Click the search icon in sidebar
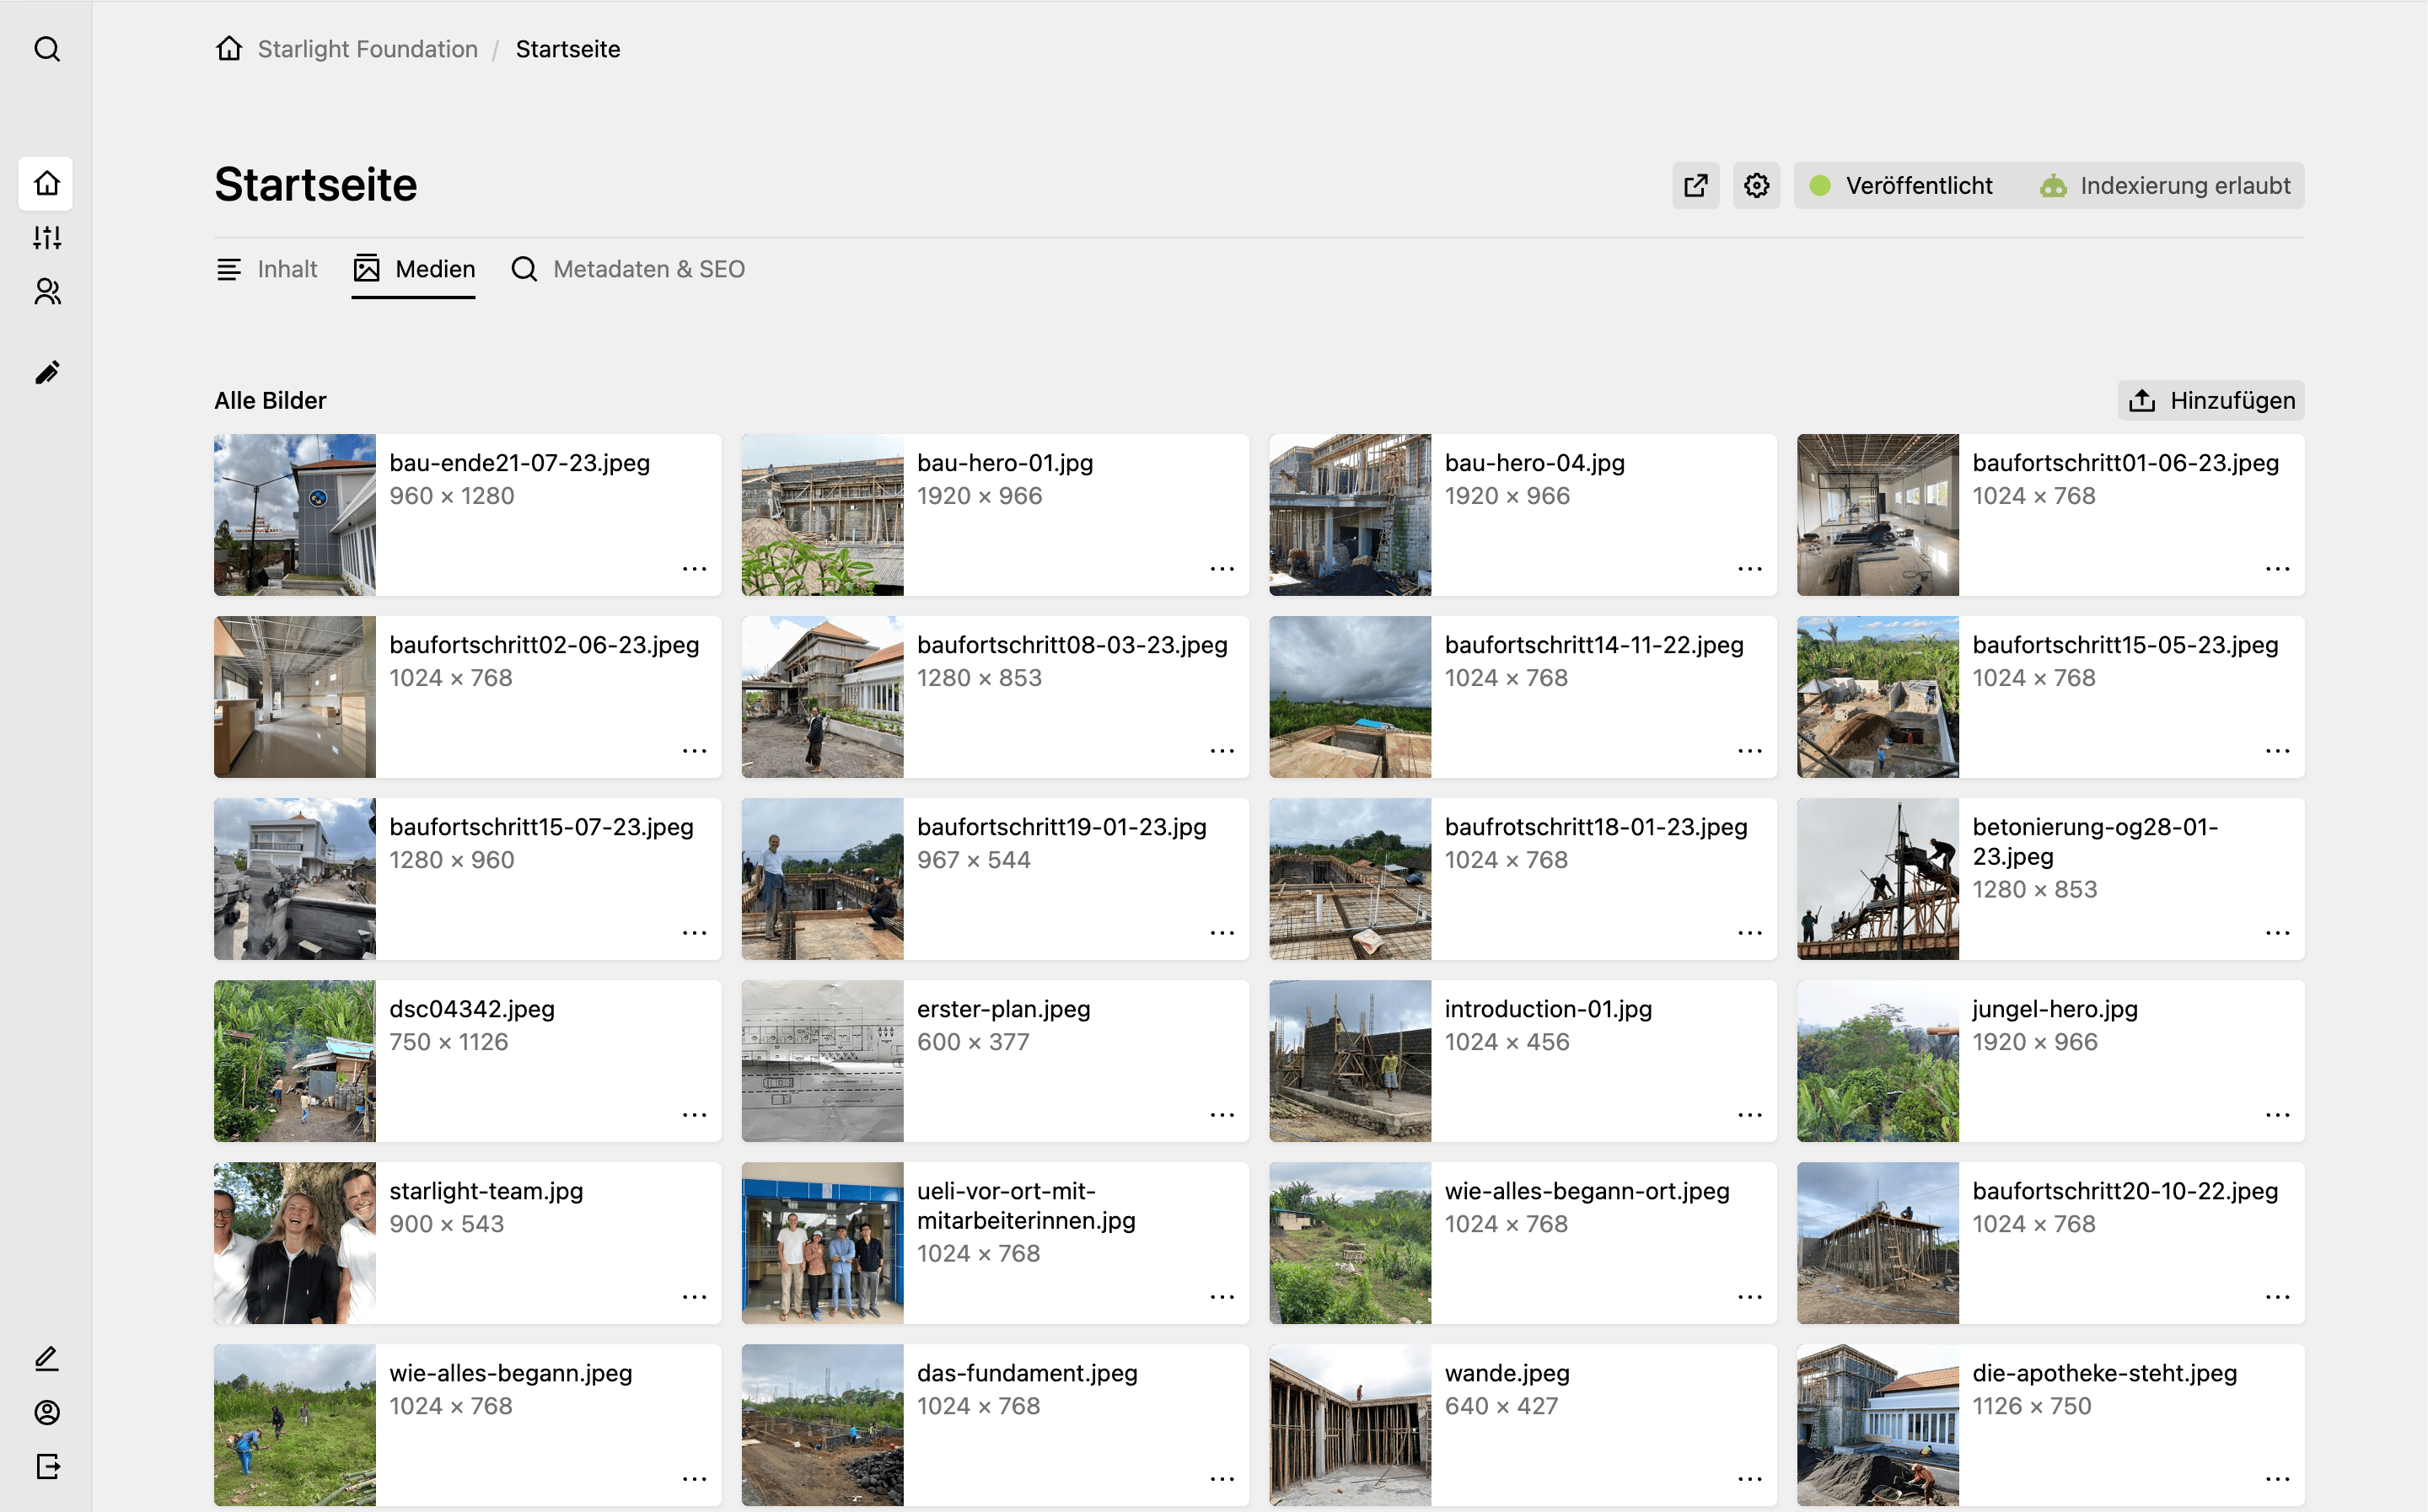 point(47,49)
